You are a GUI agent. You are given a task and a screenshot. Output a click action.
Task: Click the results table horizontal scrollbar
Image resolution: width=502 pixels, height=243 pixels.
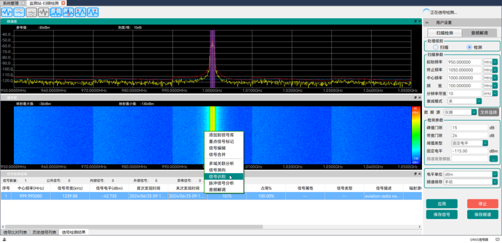tap(134, 227)
